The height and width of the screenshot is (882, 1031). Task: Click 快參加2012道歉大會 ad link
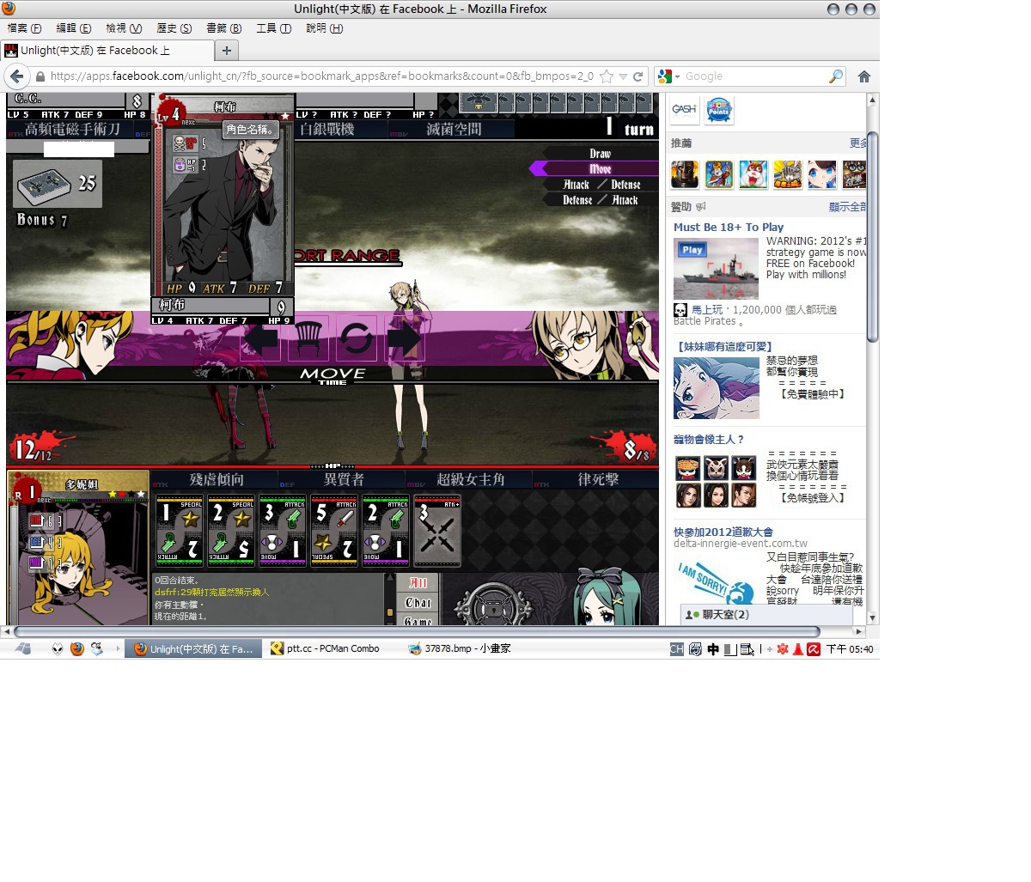click(x=723, y=532)
